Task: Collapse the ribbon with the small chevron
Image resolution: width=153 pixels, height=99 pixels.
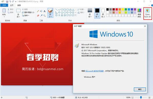Action: (x=149, y=5)
